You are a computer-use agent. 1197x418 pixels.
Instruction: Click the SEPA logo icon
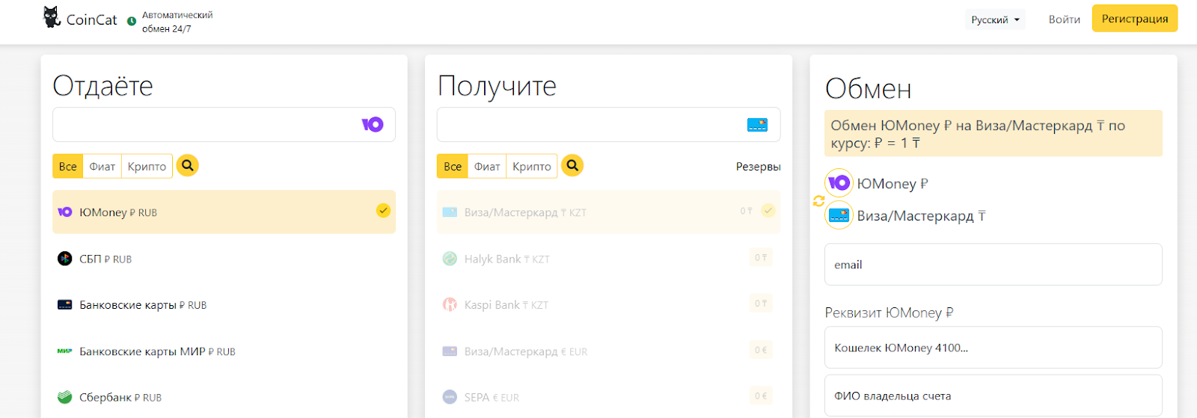(x=450, y=397)
